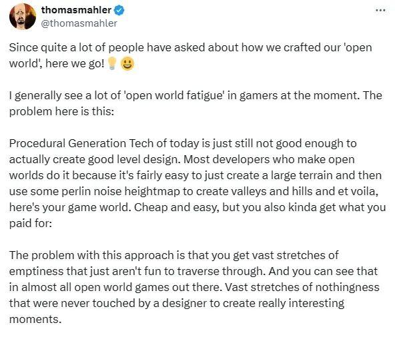Click the line 'problem here is this:'
Screen dimensions: 395x337
tap(61, 111)
